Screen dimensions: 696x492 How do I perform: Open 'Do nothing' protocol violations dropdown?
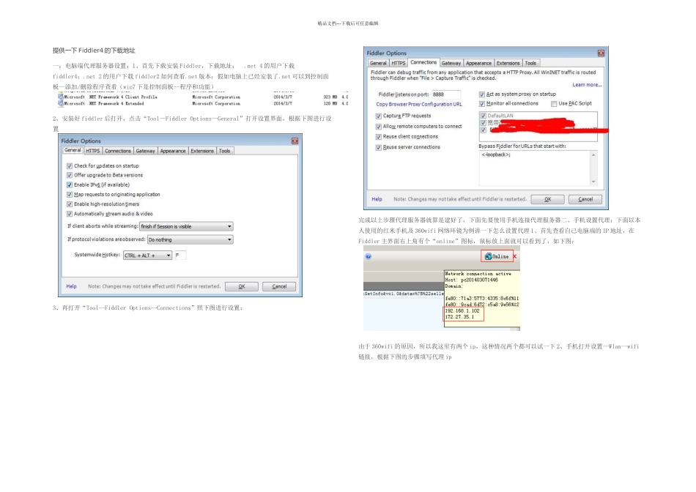coord(190,239)
